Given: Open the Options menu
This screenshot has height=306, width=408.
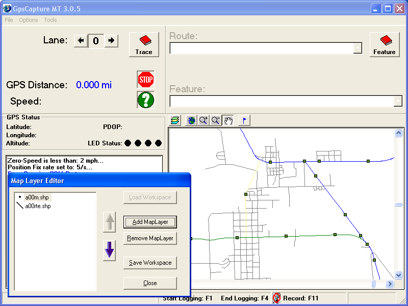Looking at the screenshot, I should click(28, 20).
